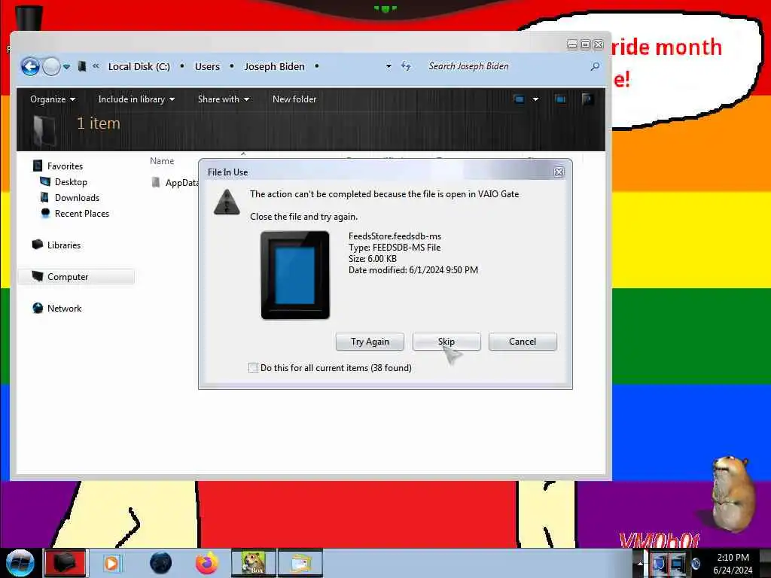771x578 pixels.
Task: Click the greyed forward navigation button
Action: click(51, 66)
